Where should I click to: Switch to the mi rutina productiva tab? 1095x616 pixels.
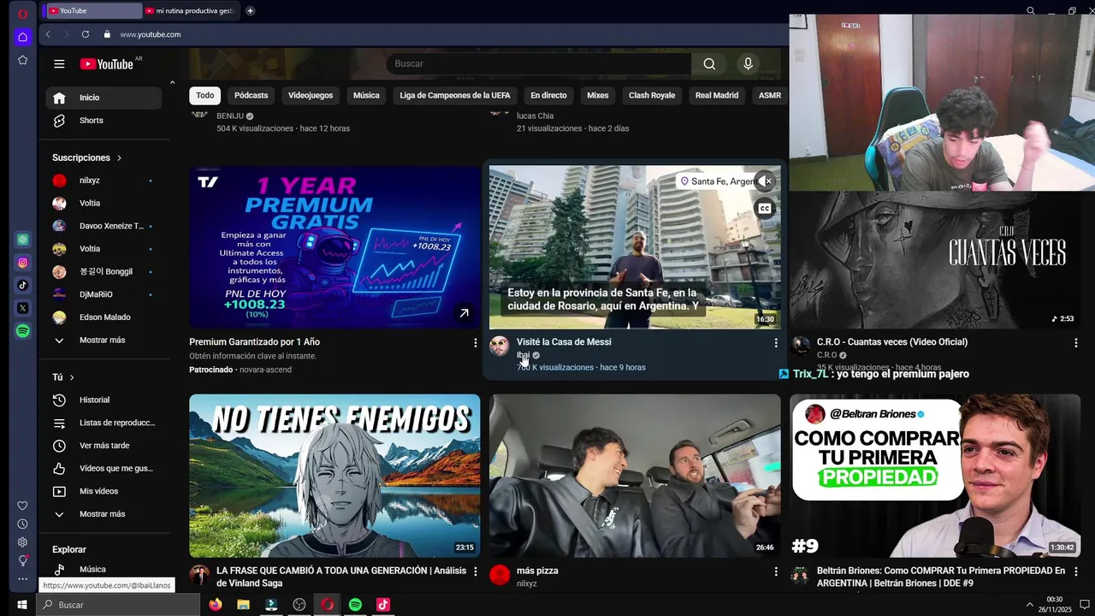pyautogui.click(x=190, y=11)
